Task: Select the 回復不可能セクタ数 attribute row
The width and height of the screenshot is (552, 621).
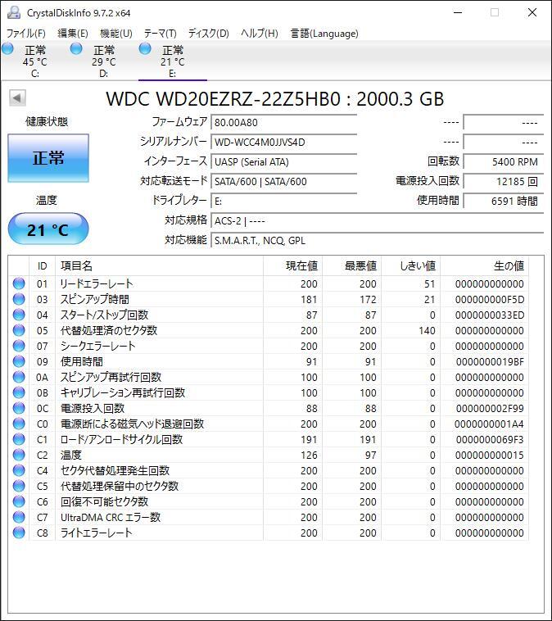Action: 269,501
